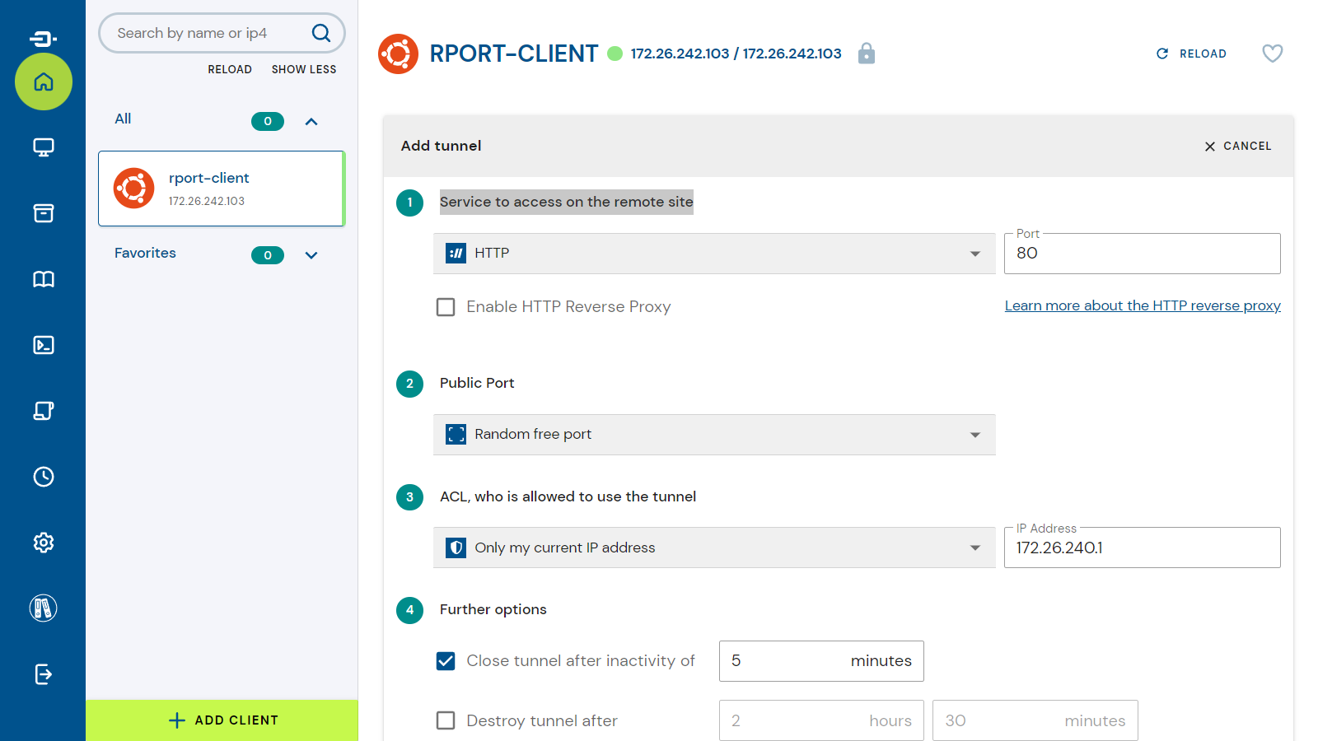This screenshot has height=741, width=1318.
Task: Open the settings gear icon
Action: click(44, 543)
